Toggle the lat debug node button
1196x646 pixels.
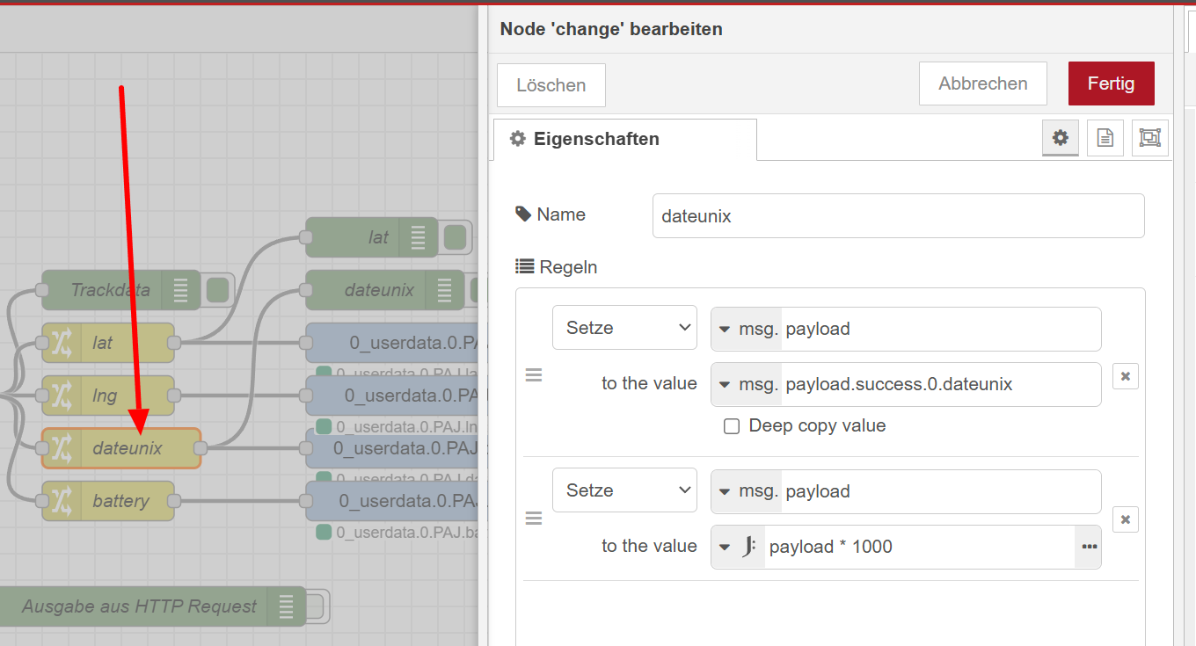(456, 237)
